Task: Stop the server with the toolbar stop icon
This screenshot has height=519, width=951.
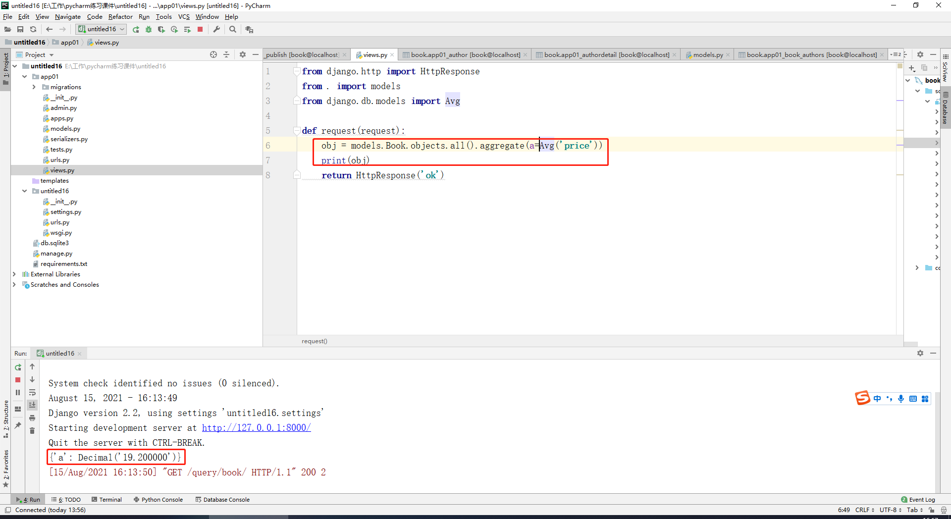Action: pyautogui.click(x=200, y=29)
